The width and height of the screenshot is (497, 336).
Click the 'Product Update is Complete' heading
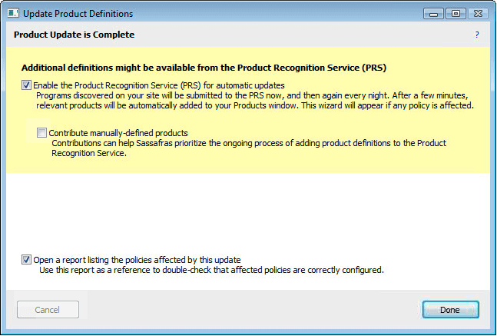click(x=74, y=35)
